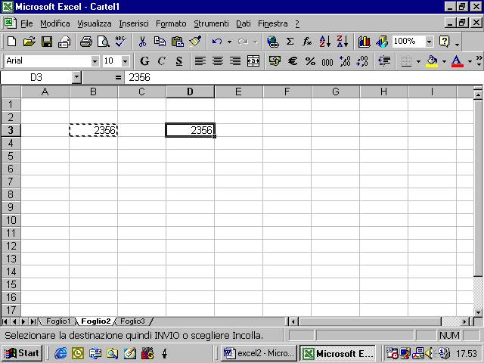Viewport: 484px width, 363px height.
Task: Align cell contents to the right
Action: [x=235, y=60]
